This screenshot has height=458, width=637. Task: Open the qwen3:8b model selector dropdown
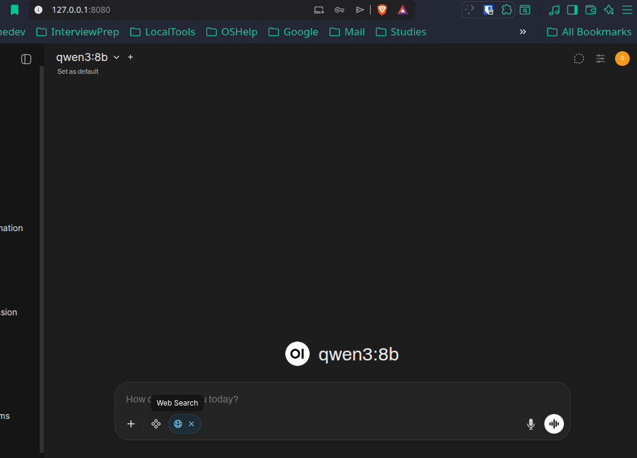pos(88,57)
